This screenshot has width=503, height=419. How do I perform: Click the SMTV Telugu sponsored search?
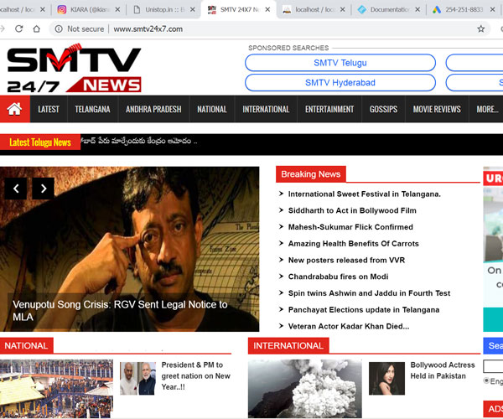340,63
